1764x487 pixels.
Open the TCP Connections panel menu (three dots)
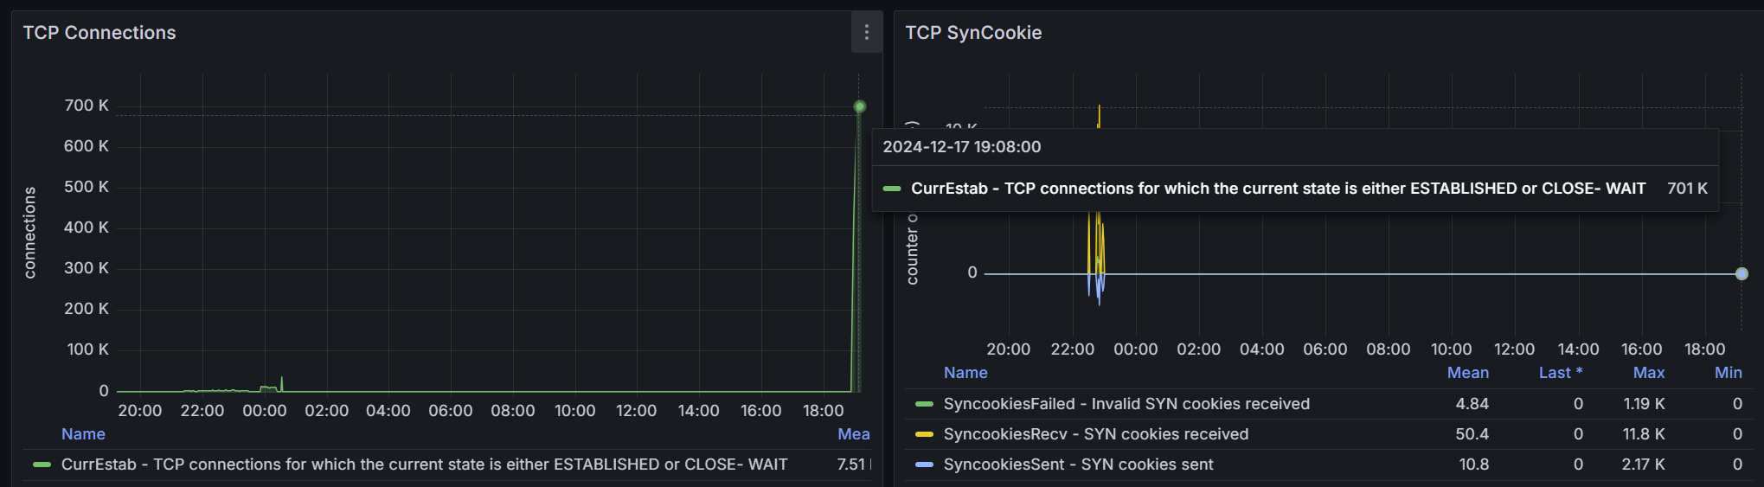click(866, 33)
